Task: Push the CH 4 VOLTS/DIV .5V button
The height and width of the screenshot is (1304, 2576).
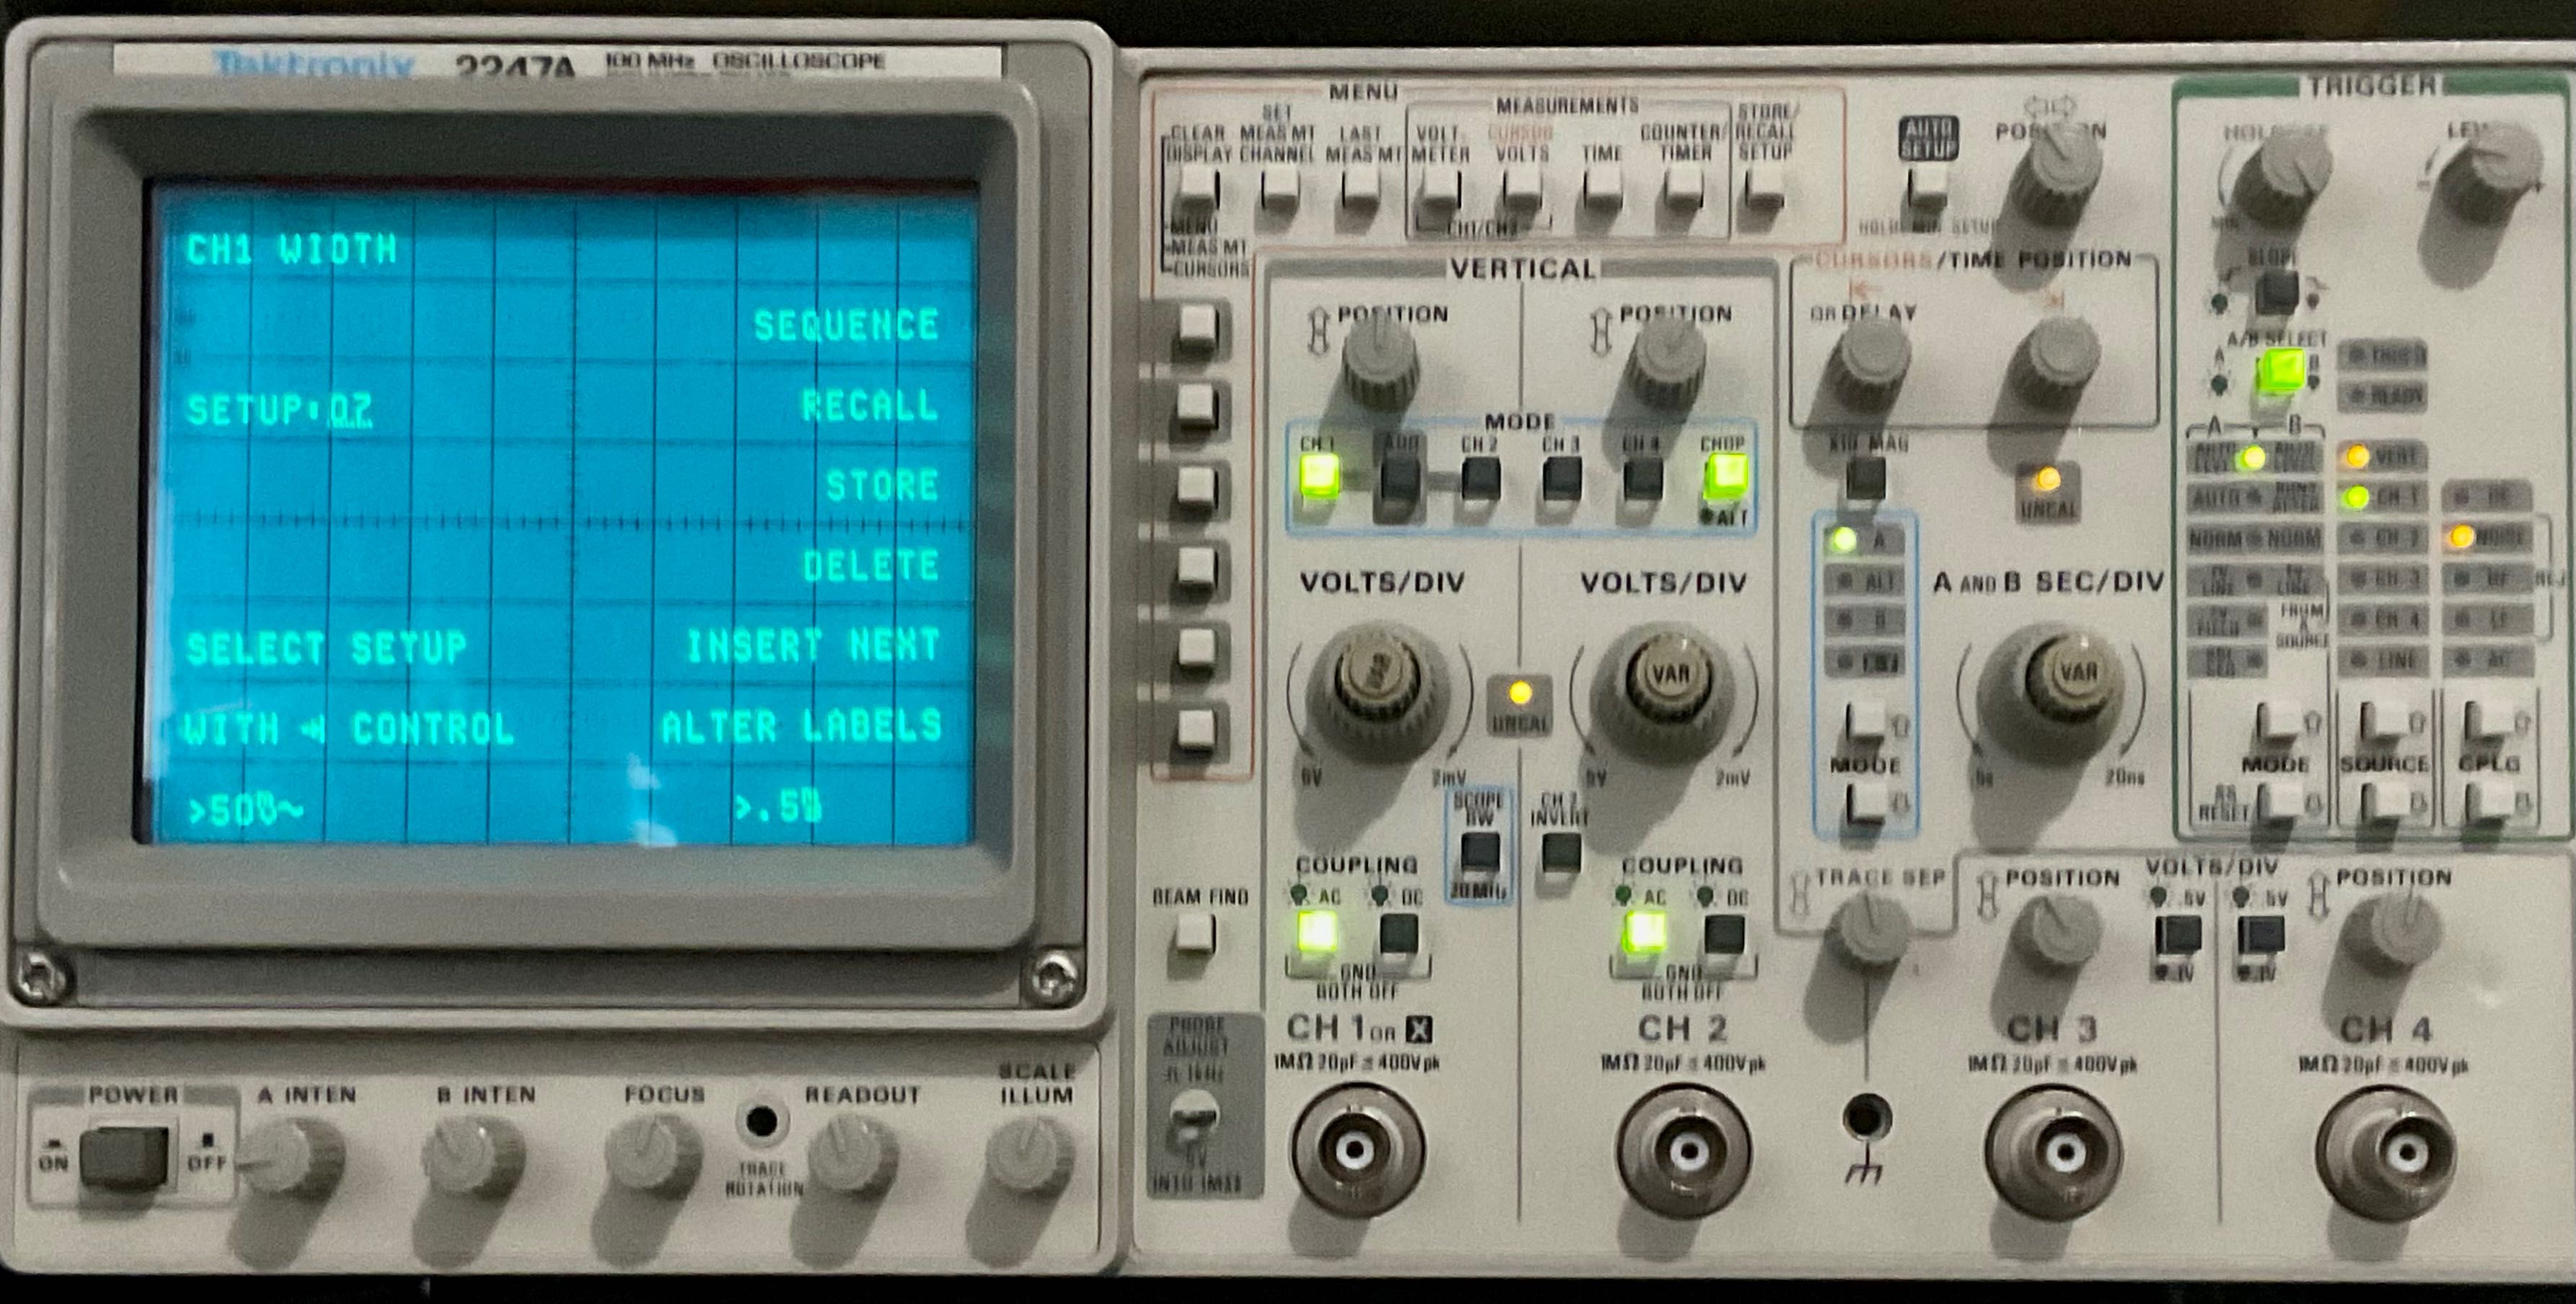Action: coord(2260,936)
